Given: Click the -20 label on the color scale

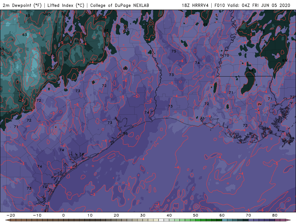Looking at the screenshot, I should coord(11,215).
